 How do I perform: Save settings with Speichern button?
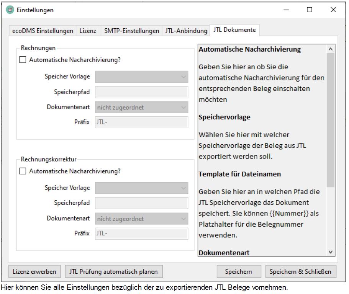click(239, 271)
